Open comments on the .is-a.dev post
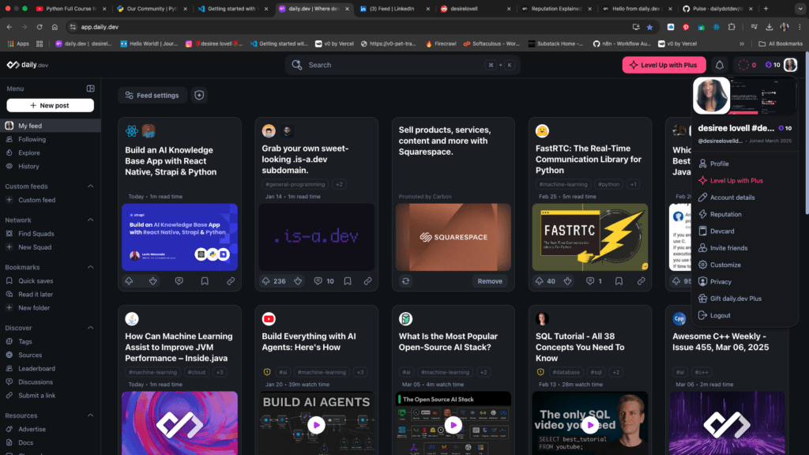This screenshot has width=809, height=455. 318,281
